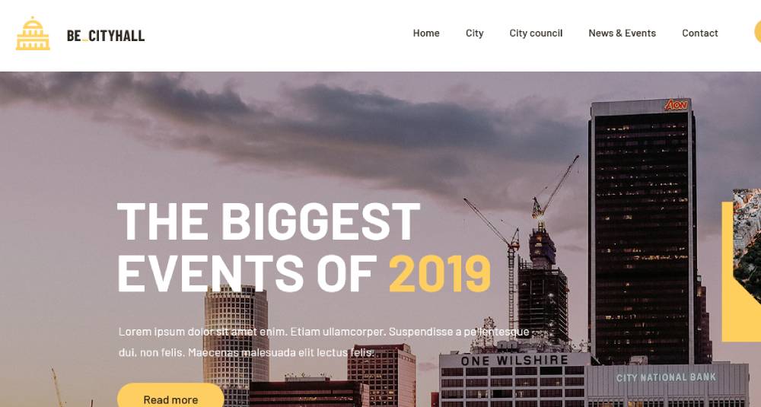
Task: Click the Lorem ipsum paragraph text
Action: 323,342
